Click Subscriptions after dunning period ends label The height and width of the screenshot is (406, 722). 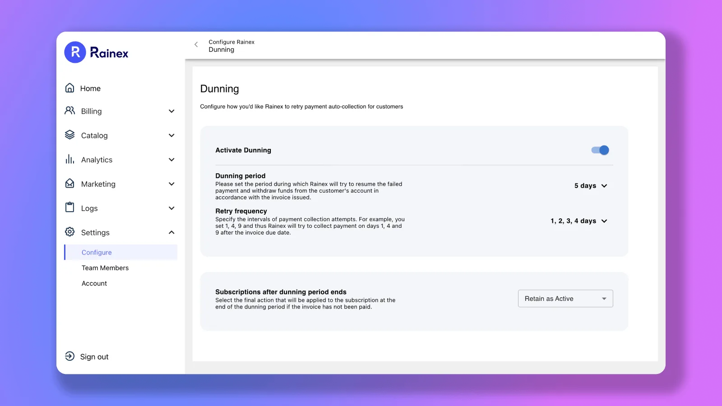(x=281, y=292)
